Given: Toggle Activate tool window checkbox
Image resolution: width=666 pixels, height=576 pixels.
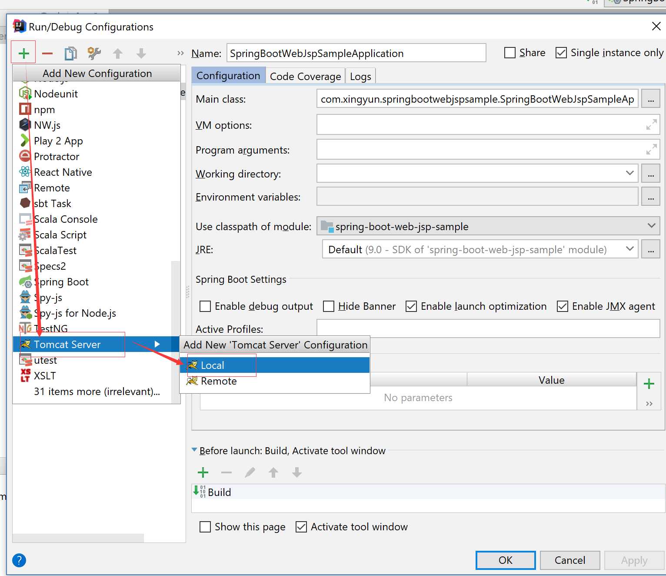Looking at the screenshot, I should tap(301, 527).
